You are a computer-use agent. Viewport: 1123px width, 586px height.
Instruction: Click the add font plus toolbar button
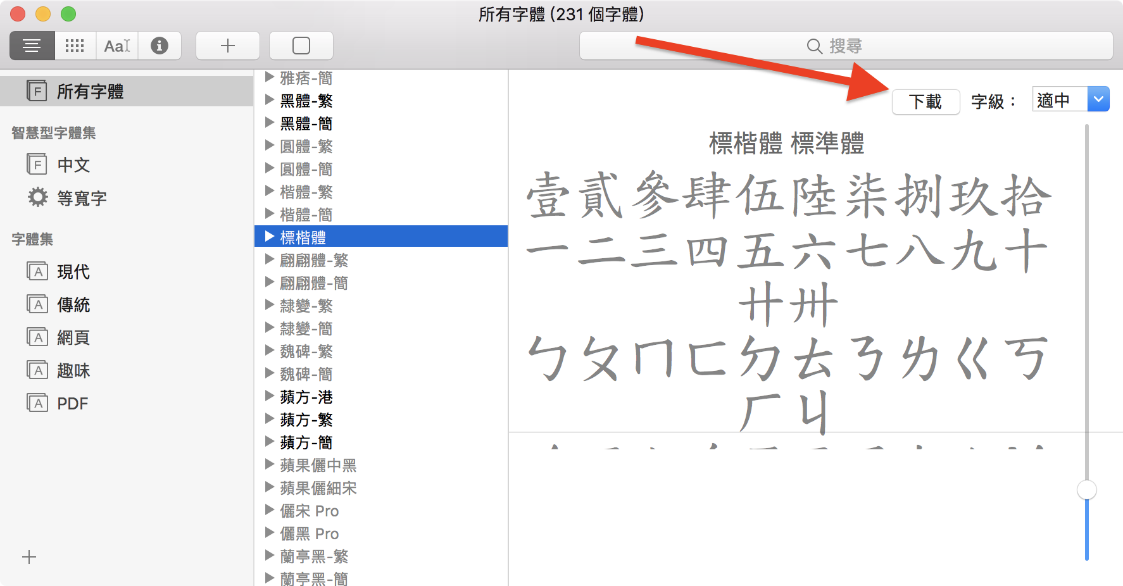228,46
